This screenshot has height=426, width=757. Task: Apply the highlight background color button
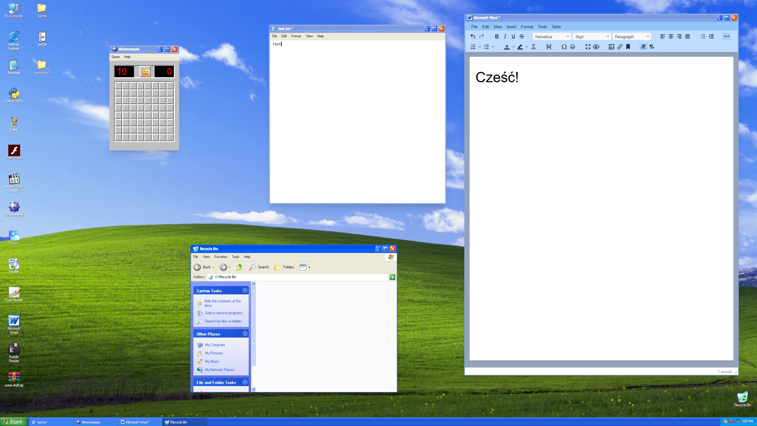click(x=520, y=47)
